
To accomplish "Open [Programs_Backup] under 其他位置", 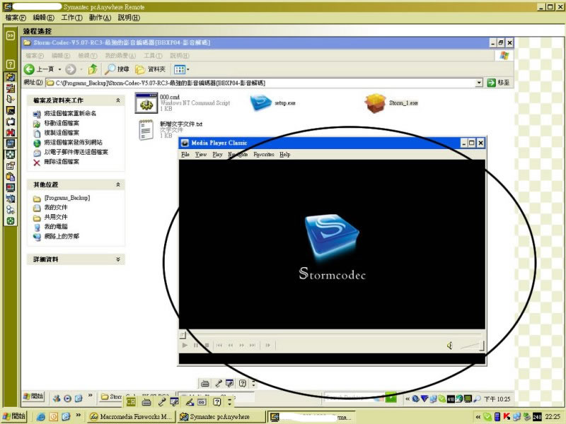I will pyautogui.click(x=67, y=198).
